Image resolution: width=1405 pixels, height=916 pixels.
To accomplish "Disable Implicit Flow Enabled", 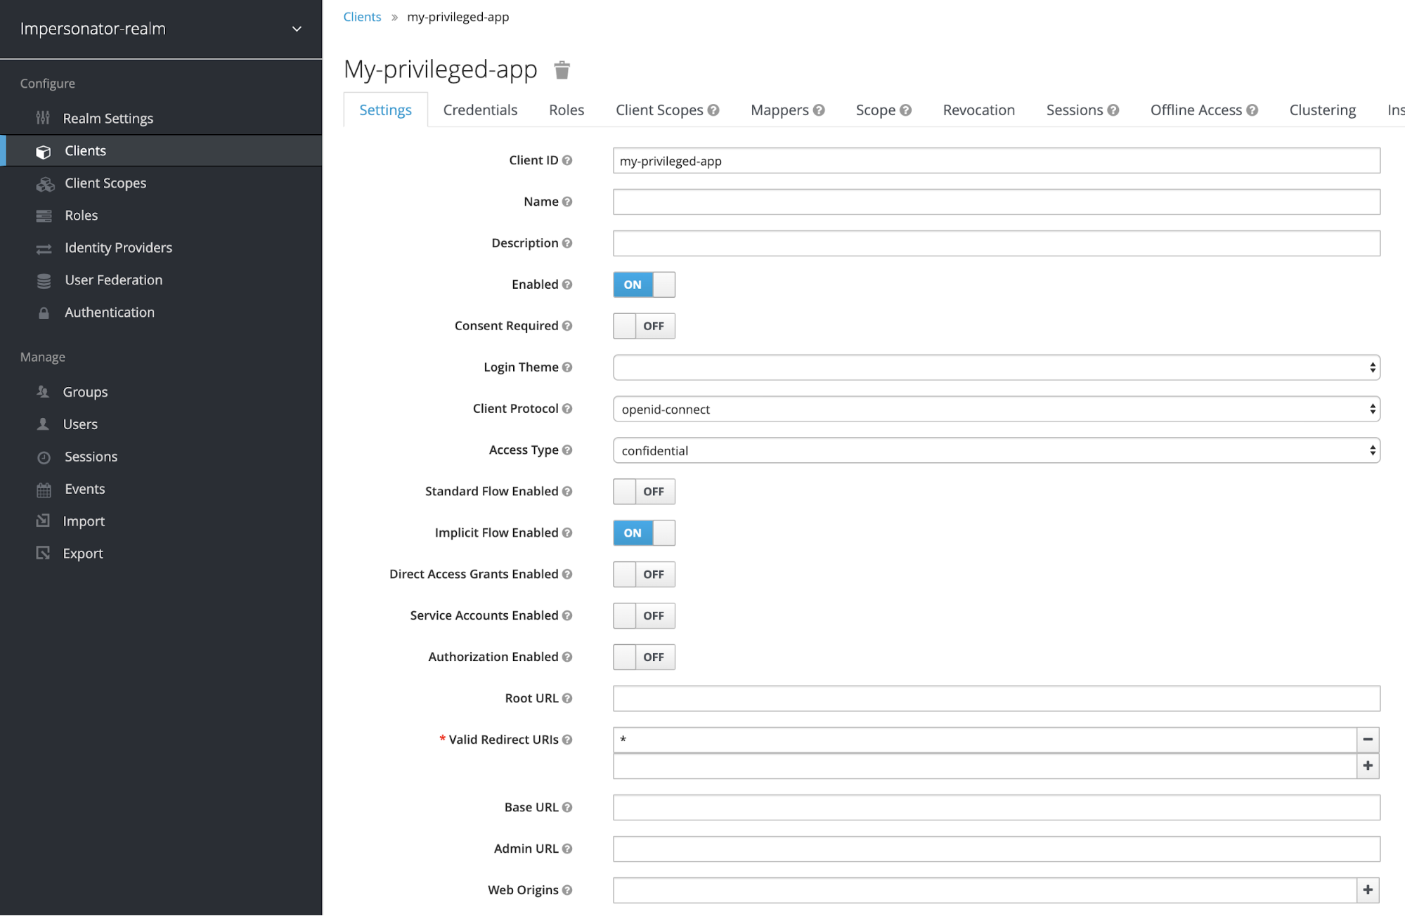I will click(643, 532).
